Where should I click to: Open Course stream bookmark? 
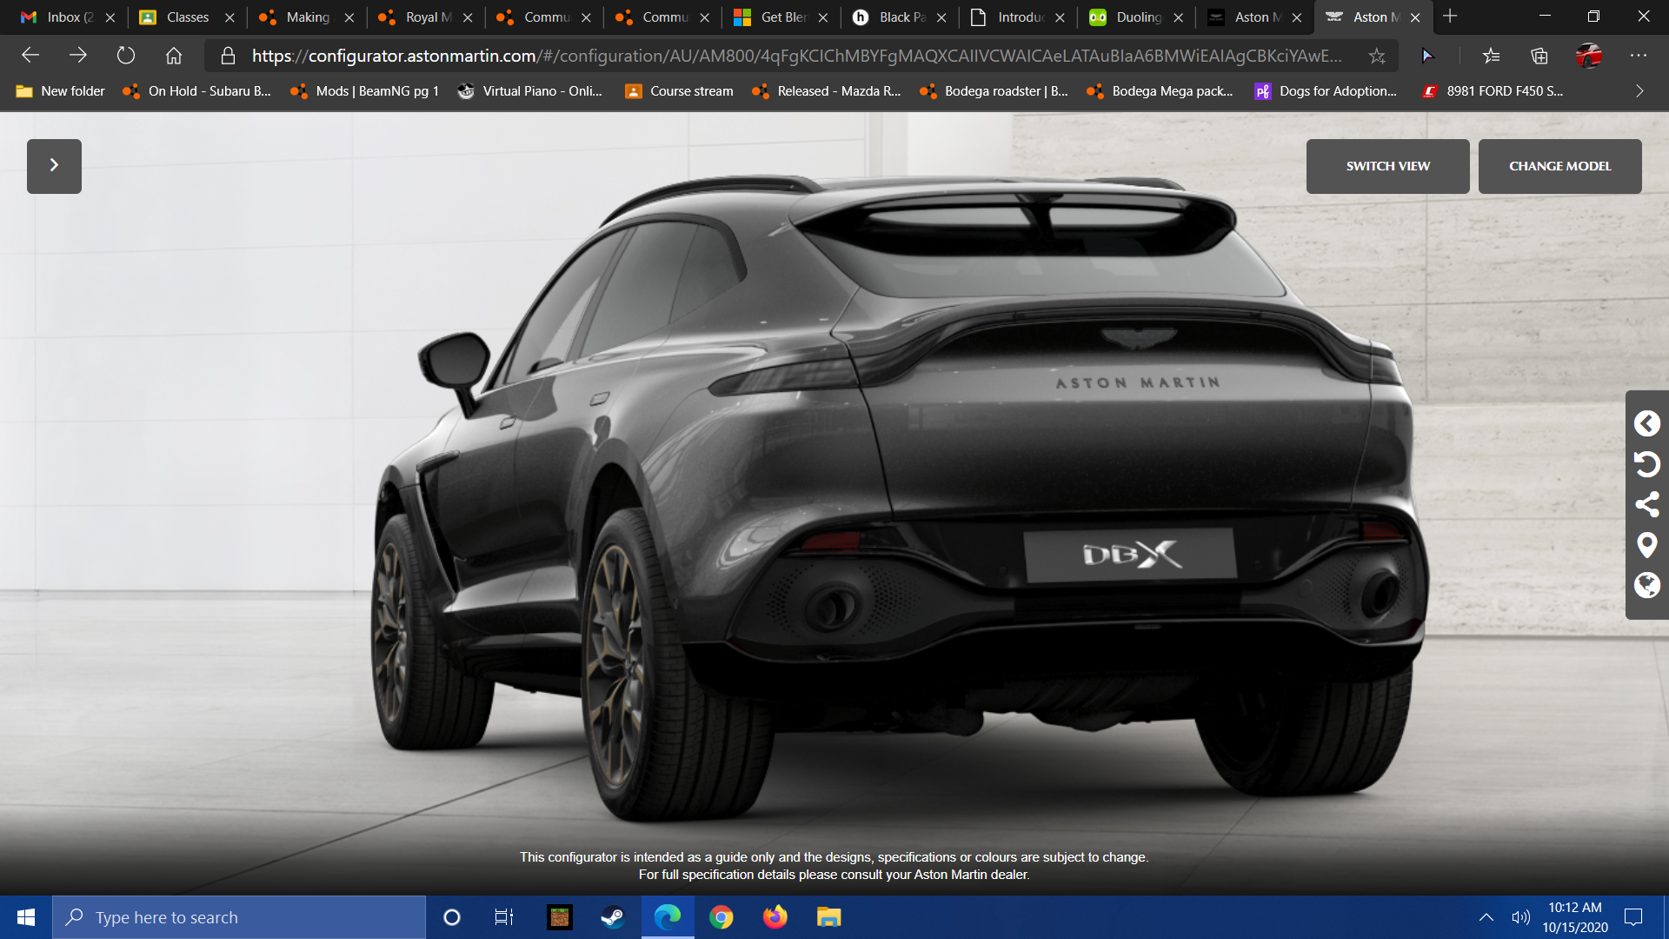[x=679, y=91]
